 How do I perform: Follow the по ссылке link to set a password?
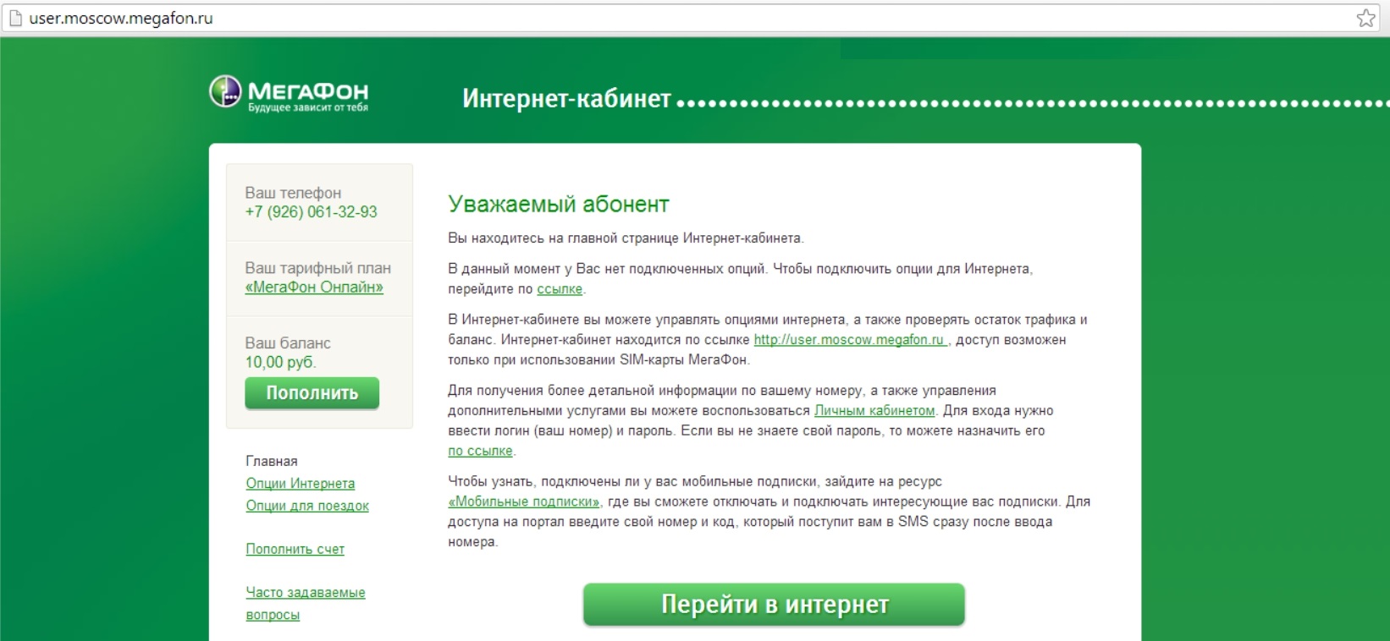pyautogui.click(x=480, y=452)
